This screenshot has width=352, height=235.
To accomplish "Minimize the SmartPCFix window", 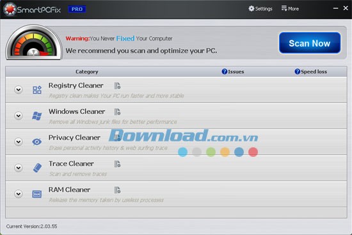I will click(335, 8).
